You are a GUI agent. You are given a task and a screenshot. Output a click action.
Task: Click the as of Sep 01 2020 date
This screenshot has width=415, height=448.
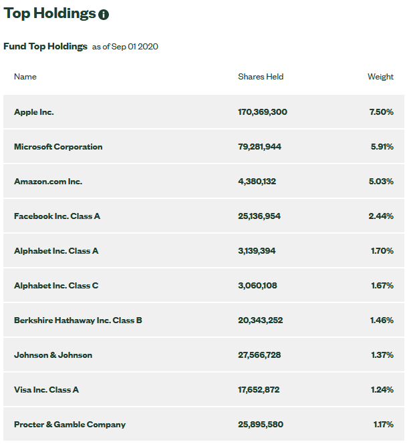coord(125,47)
